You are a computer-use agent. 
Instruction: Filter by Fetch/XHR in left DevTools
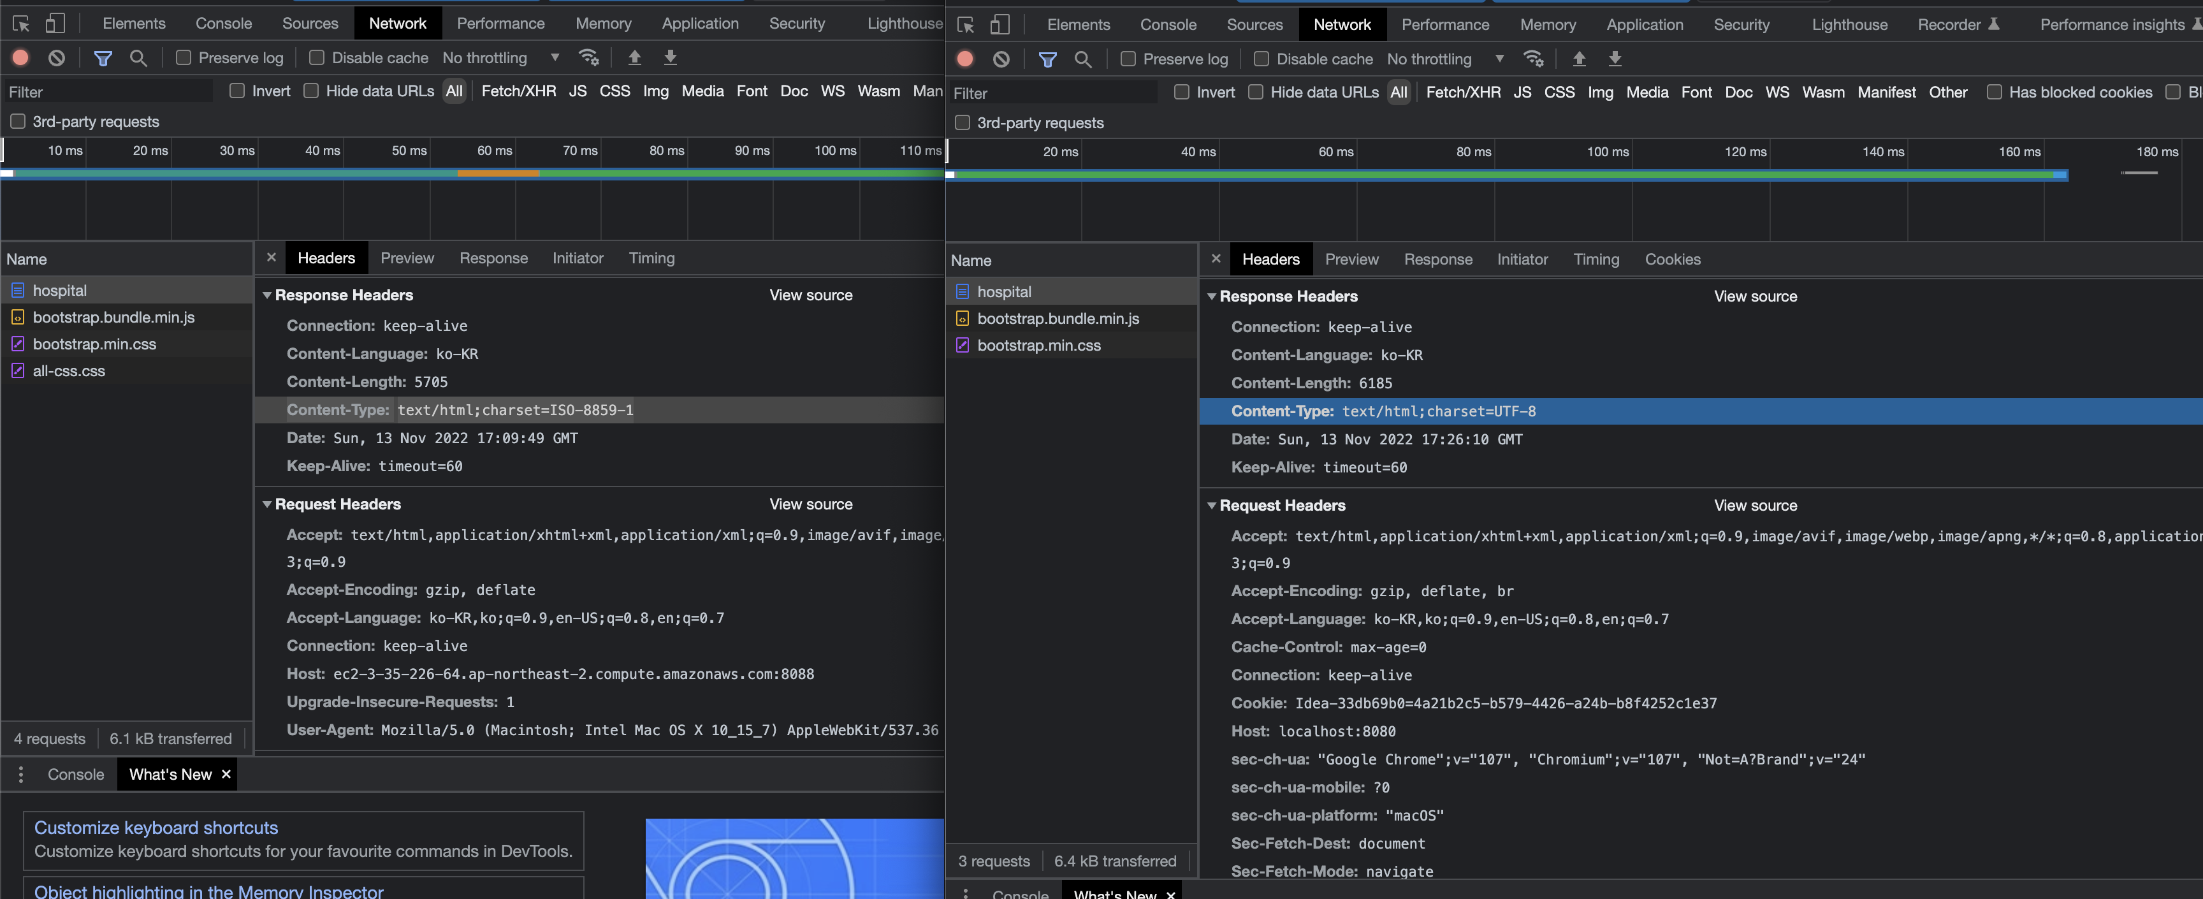coord(518,91)
